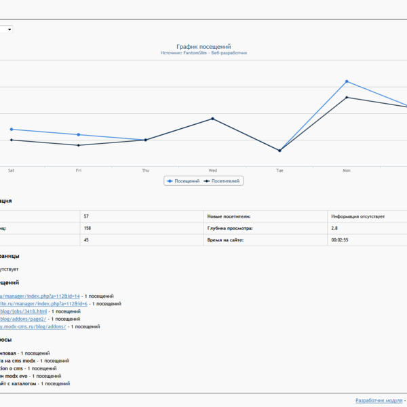Click the Tue axis label
The image size is (407, 407).
pos(279,170)
